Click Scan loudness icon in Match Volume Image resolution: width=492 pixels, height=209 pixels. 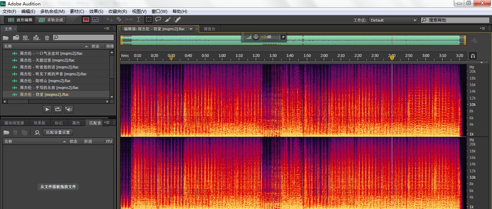click(37, 133)
